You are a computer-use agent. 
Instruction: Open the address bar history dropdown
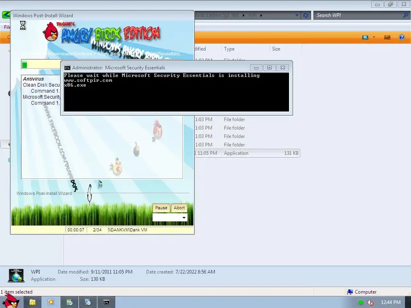tap(297, 15)
